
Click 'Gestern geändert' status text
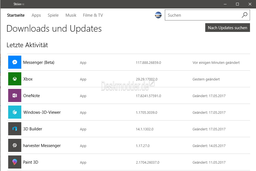(x=206, y=79)
